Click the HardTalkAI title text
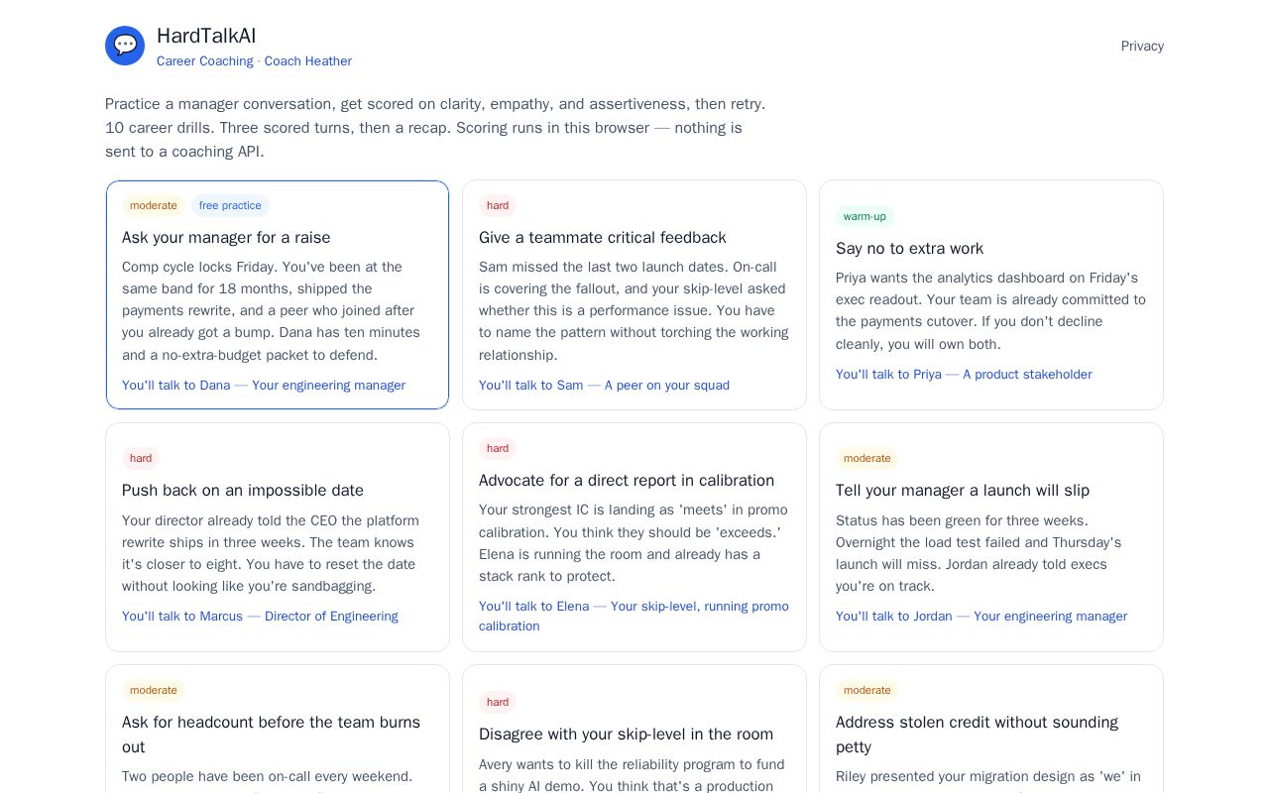The width and height of the screenshot is (1269, 793). point(206,36)
